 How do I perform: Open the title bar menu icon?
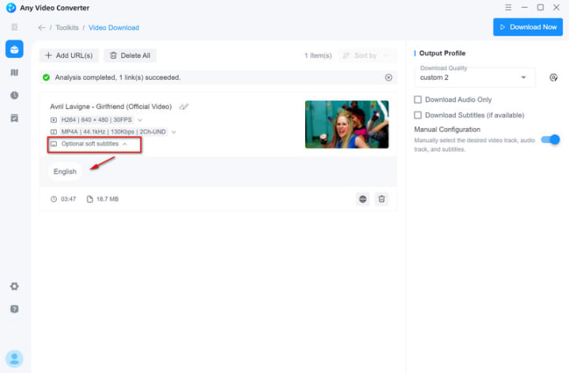508,7
